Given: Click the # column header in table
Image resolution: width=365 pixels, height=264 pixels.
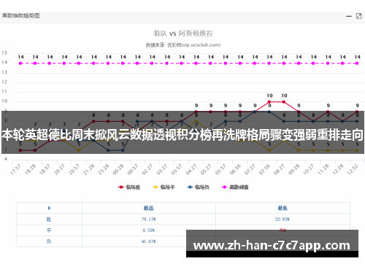Looking at the screenshot, I should (49, 208).
